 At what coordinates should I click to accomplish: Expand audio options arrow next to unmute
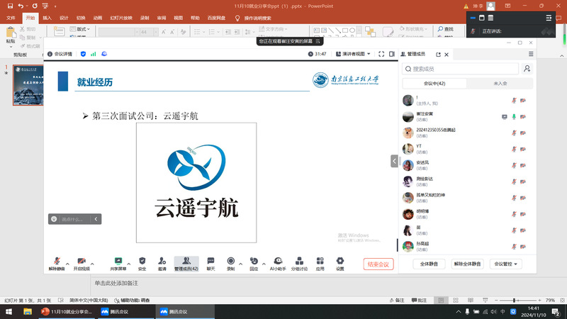pyautogui.click(x=67, y=264)
